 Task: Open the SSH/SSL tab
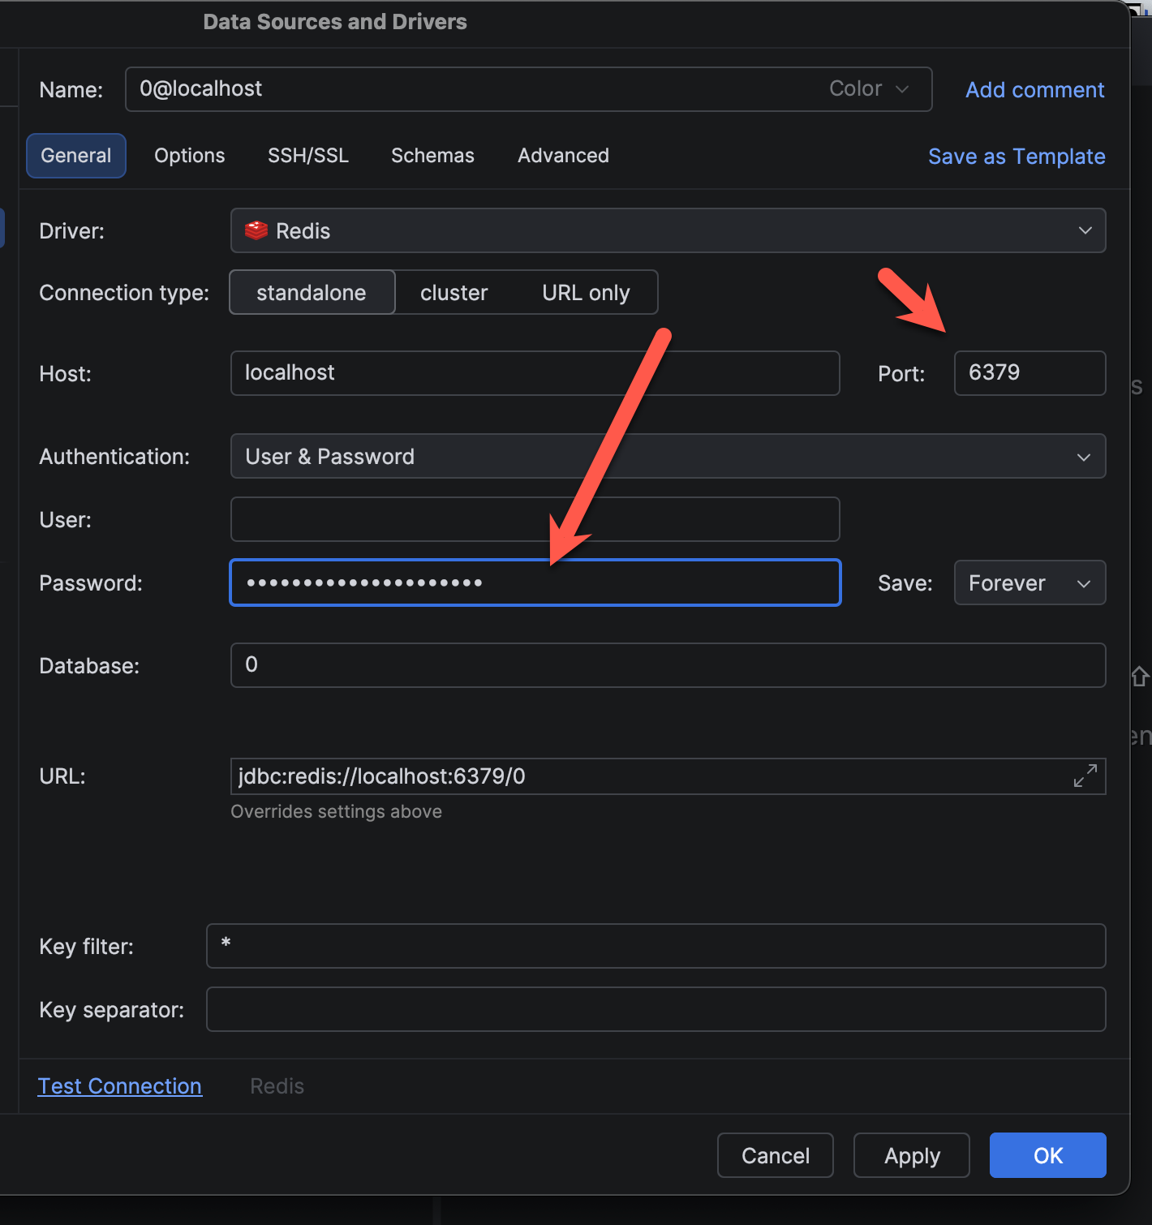coord(308,155)
